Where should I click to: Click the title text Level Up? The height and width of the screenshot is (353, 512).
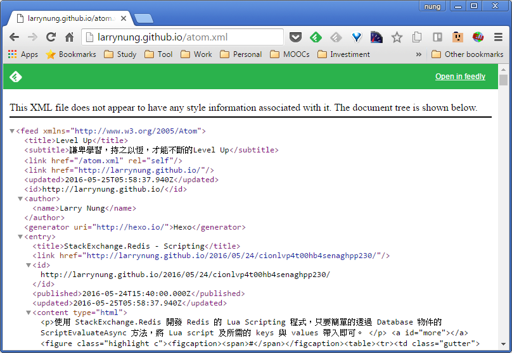pos(74,140)
